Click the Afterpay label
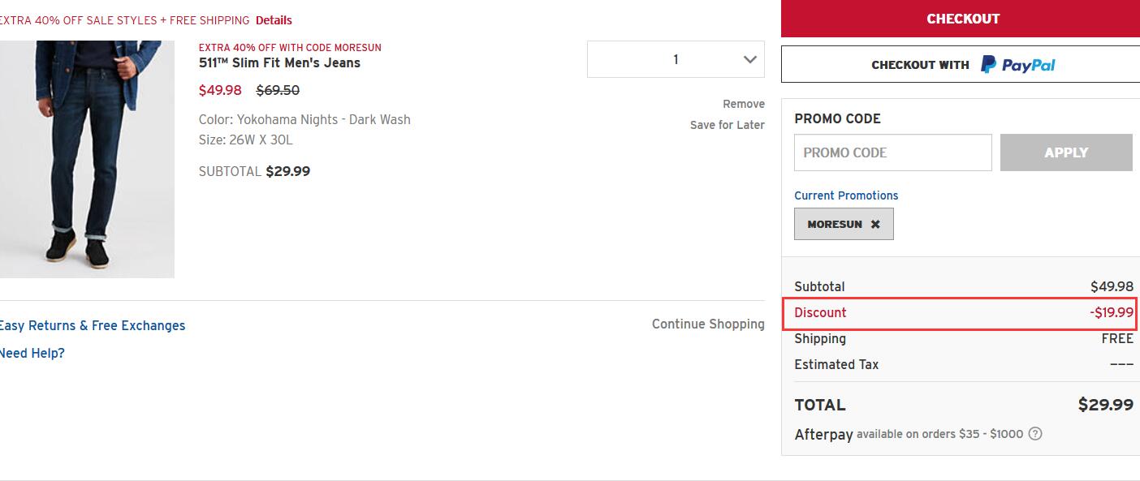The image size is (1140, 481). 823,435
